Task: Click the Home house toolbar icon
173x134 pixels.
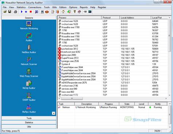Action: pyautogui.click(x=63, y=12)
